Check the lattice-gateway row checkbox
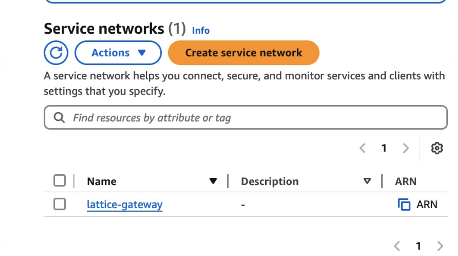The height and width of the screenshot is (256, 458). point(59,204)
